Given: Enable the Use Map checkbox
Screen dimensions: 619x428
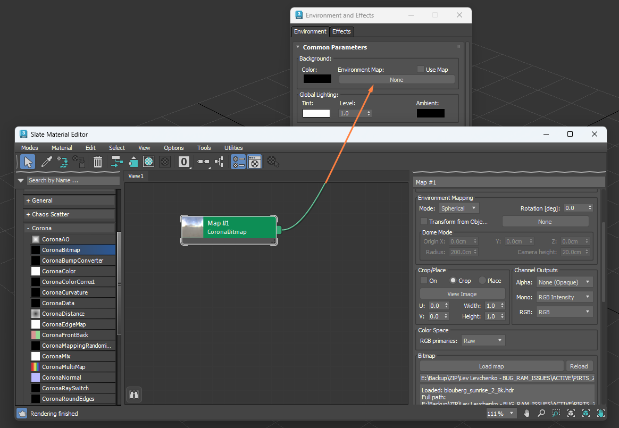Looking at the screenshot, I should point(421,70).
